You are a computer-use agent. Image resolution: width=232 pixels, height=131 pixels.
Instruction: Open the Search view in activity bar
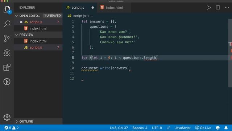point(7,24)
